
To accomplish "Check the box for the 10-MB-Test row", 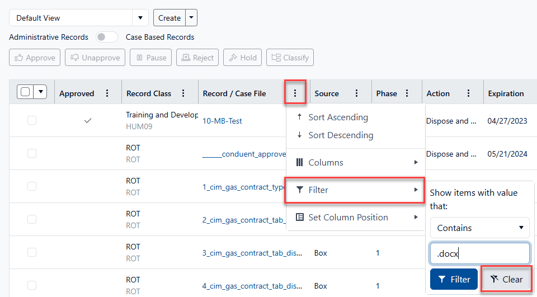I will coord(32,120).
